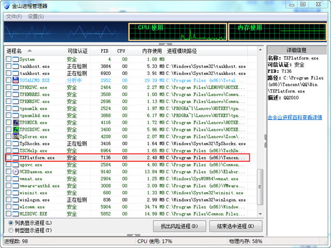Click the 内存使用 graph
The width and height of the screenshot is (331, 248).
(x=277, y=32)
